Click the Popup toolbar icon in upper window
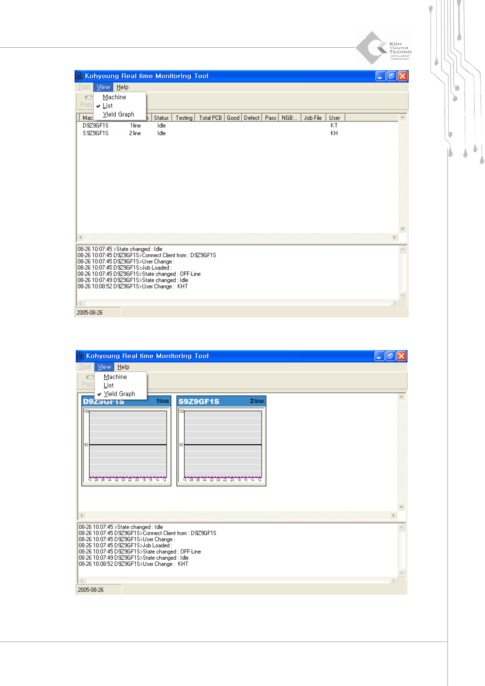This screenshot has height=686, width=485. 87,101
